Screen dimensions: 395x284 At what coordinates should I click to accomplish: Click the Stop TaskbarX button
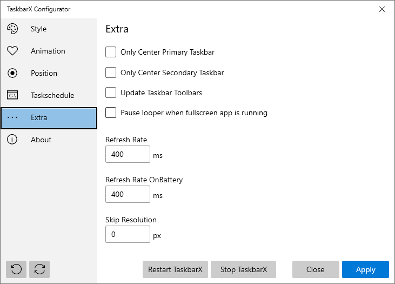[x=243, y=269]
